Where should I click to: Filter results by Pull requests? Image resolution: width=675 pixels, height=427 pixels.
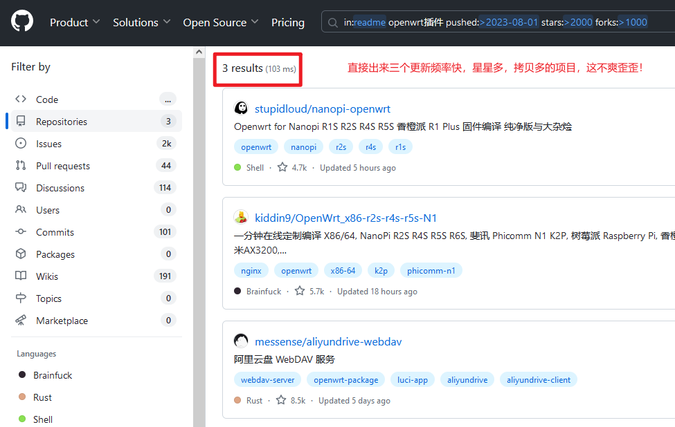96,165
